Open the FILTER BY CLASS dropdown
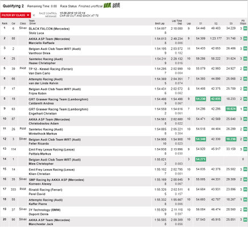This screenshot has height=227, width=248. coord(15,15)
